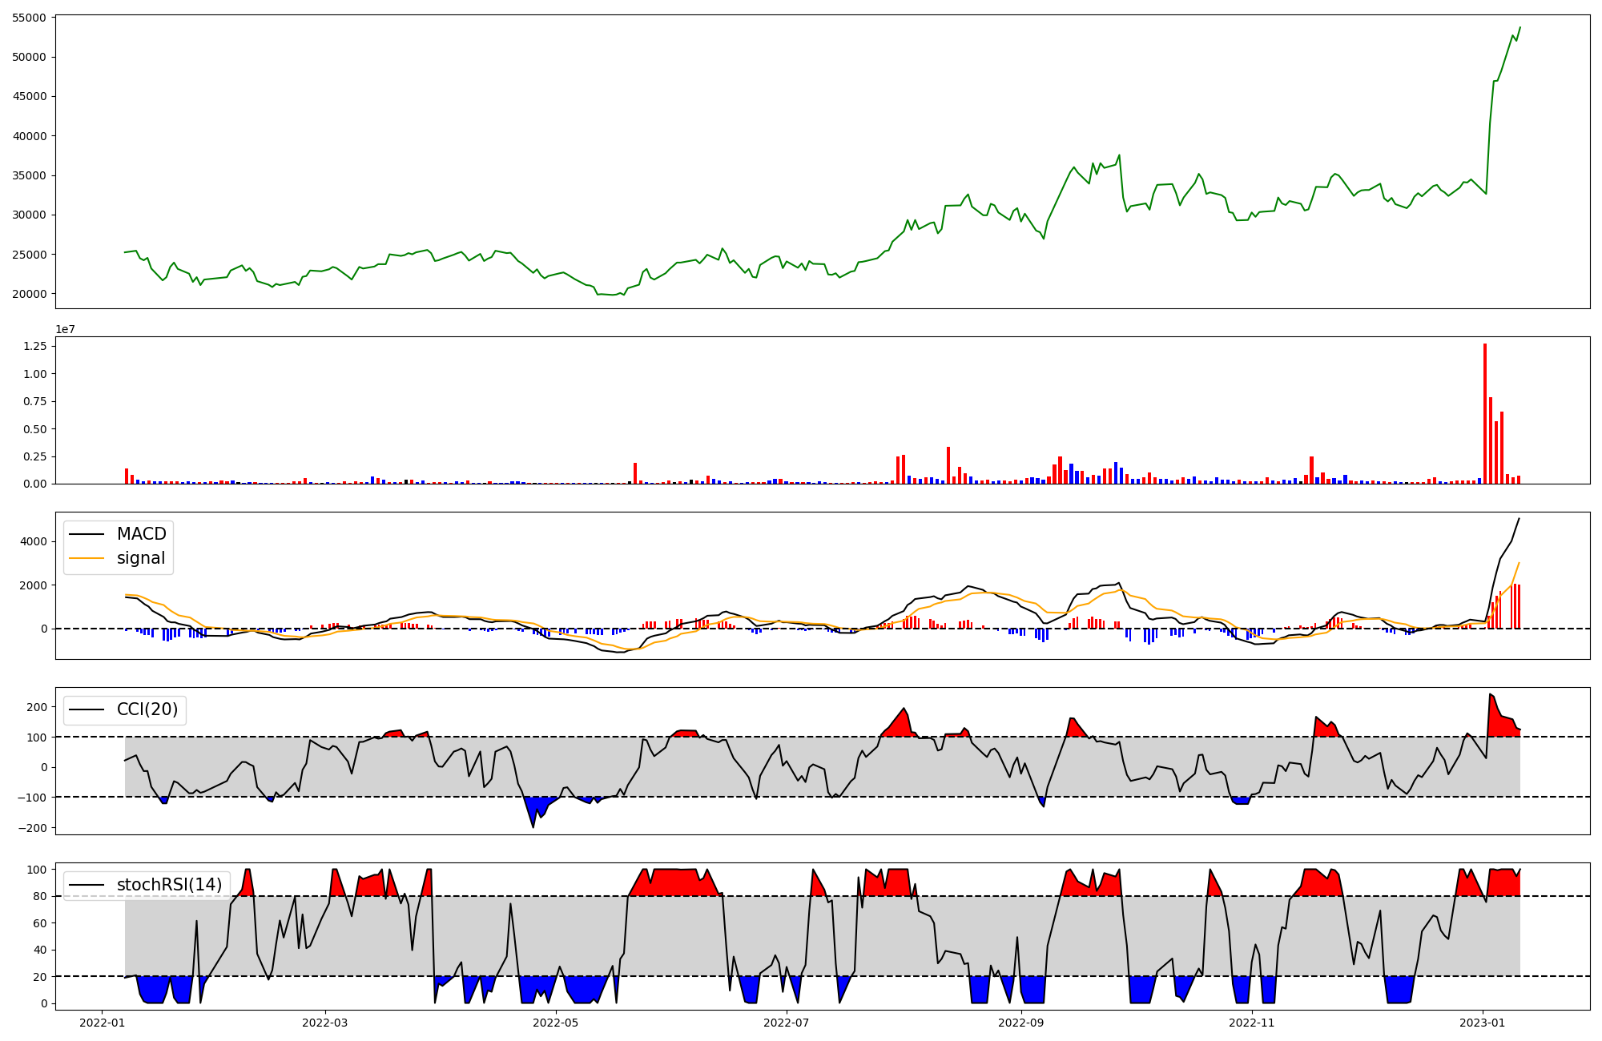Click the 2023-01 x-axis date label

[1483, 1022]
